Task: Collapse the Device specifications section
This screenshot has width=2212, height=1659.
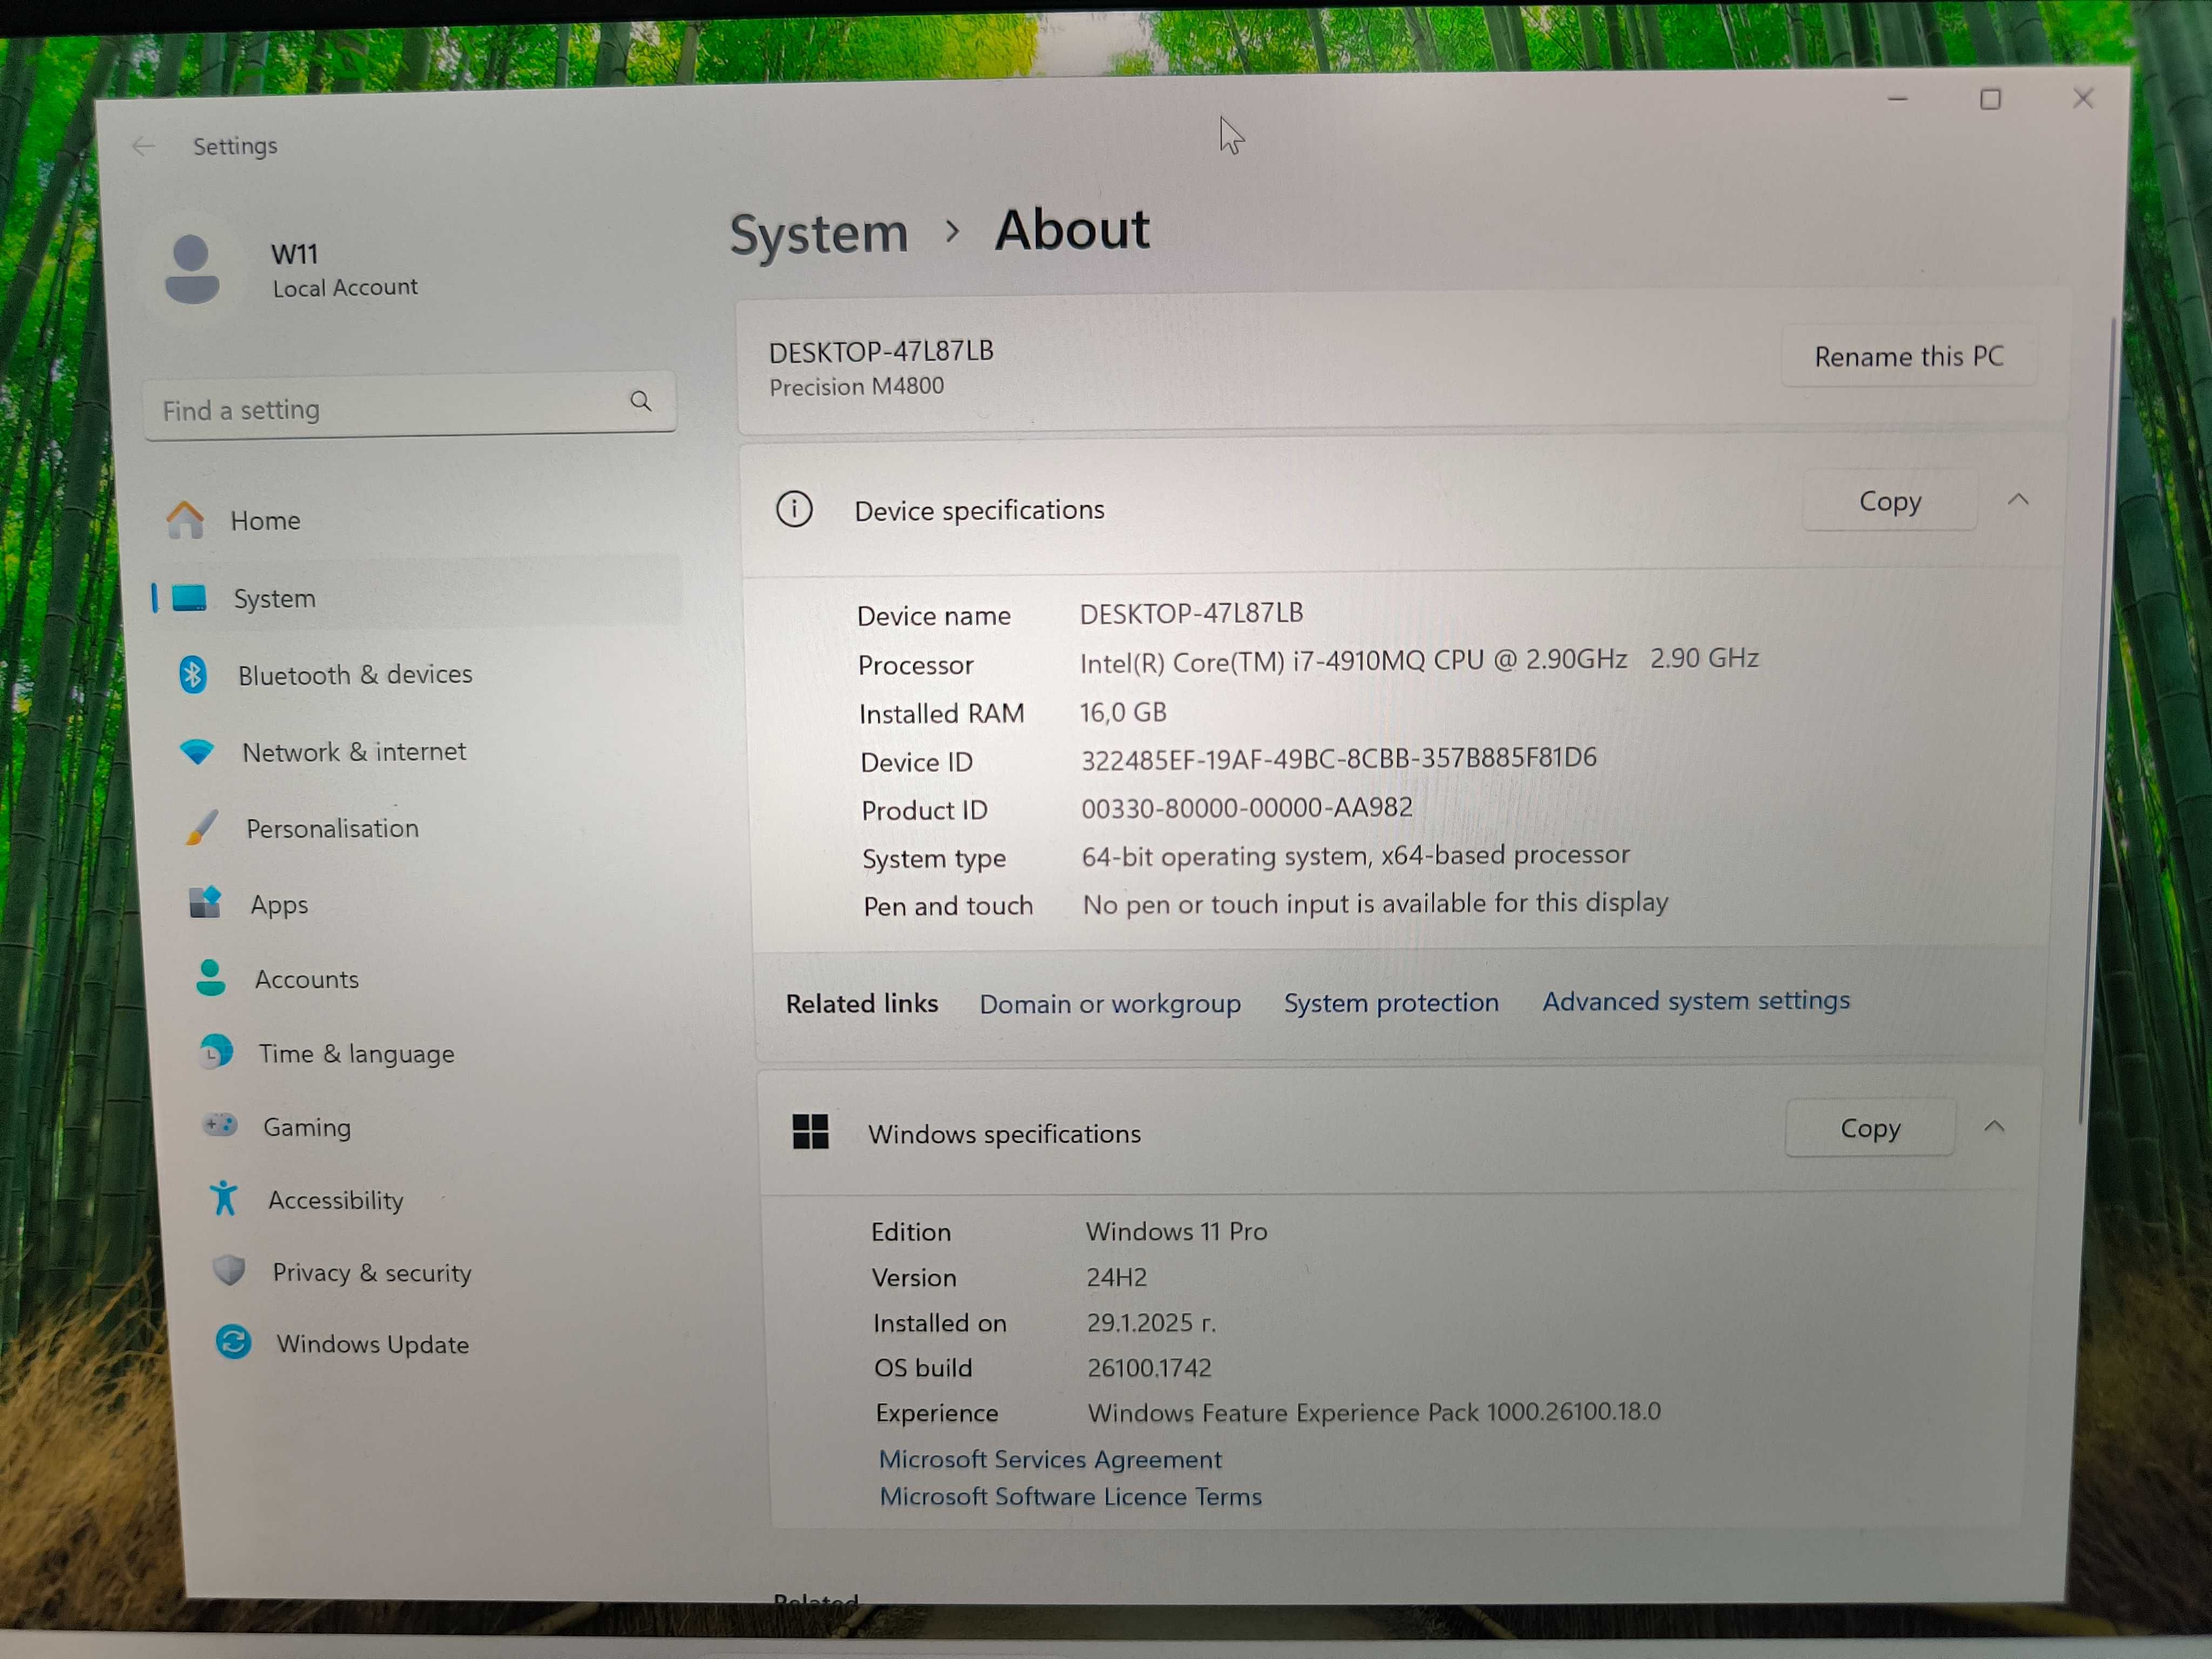Action: click(2018, 499)
